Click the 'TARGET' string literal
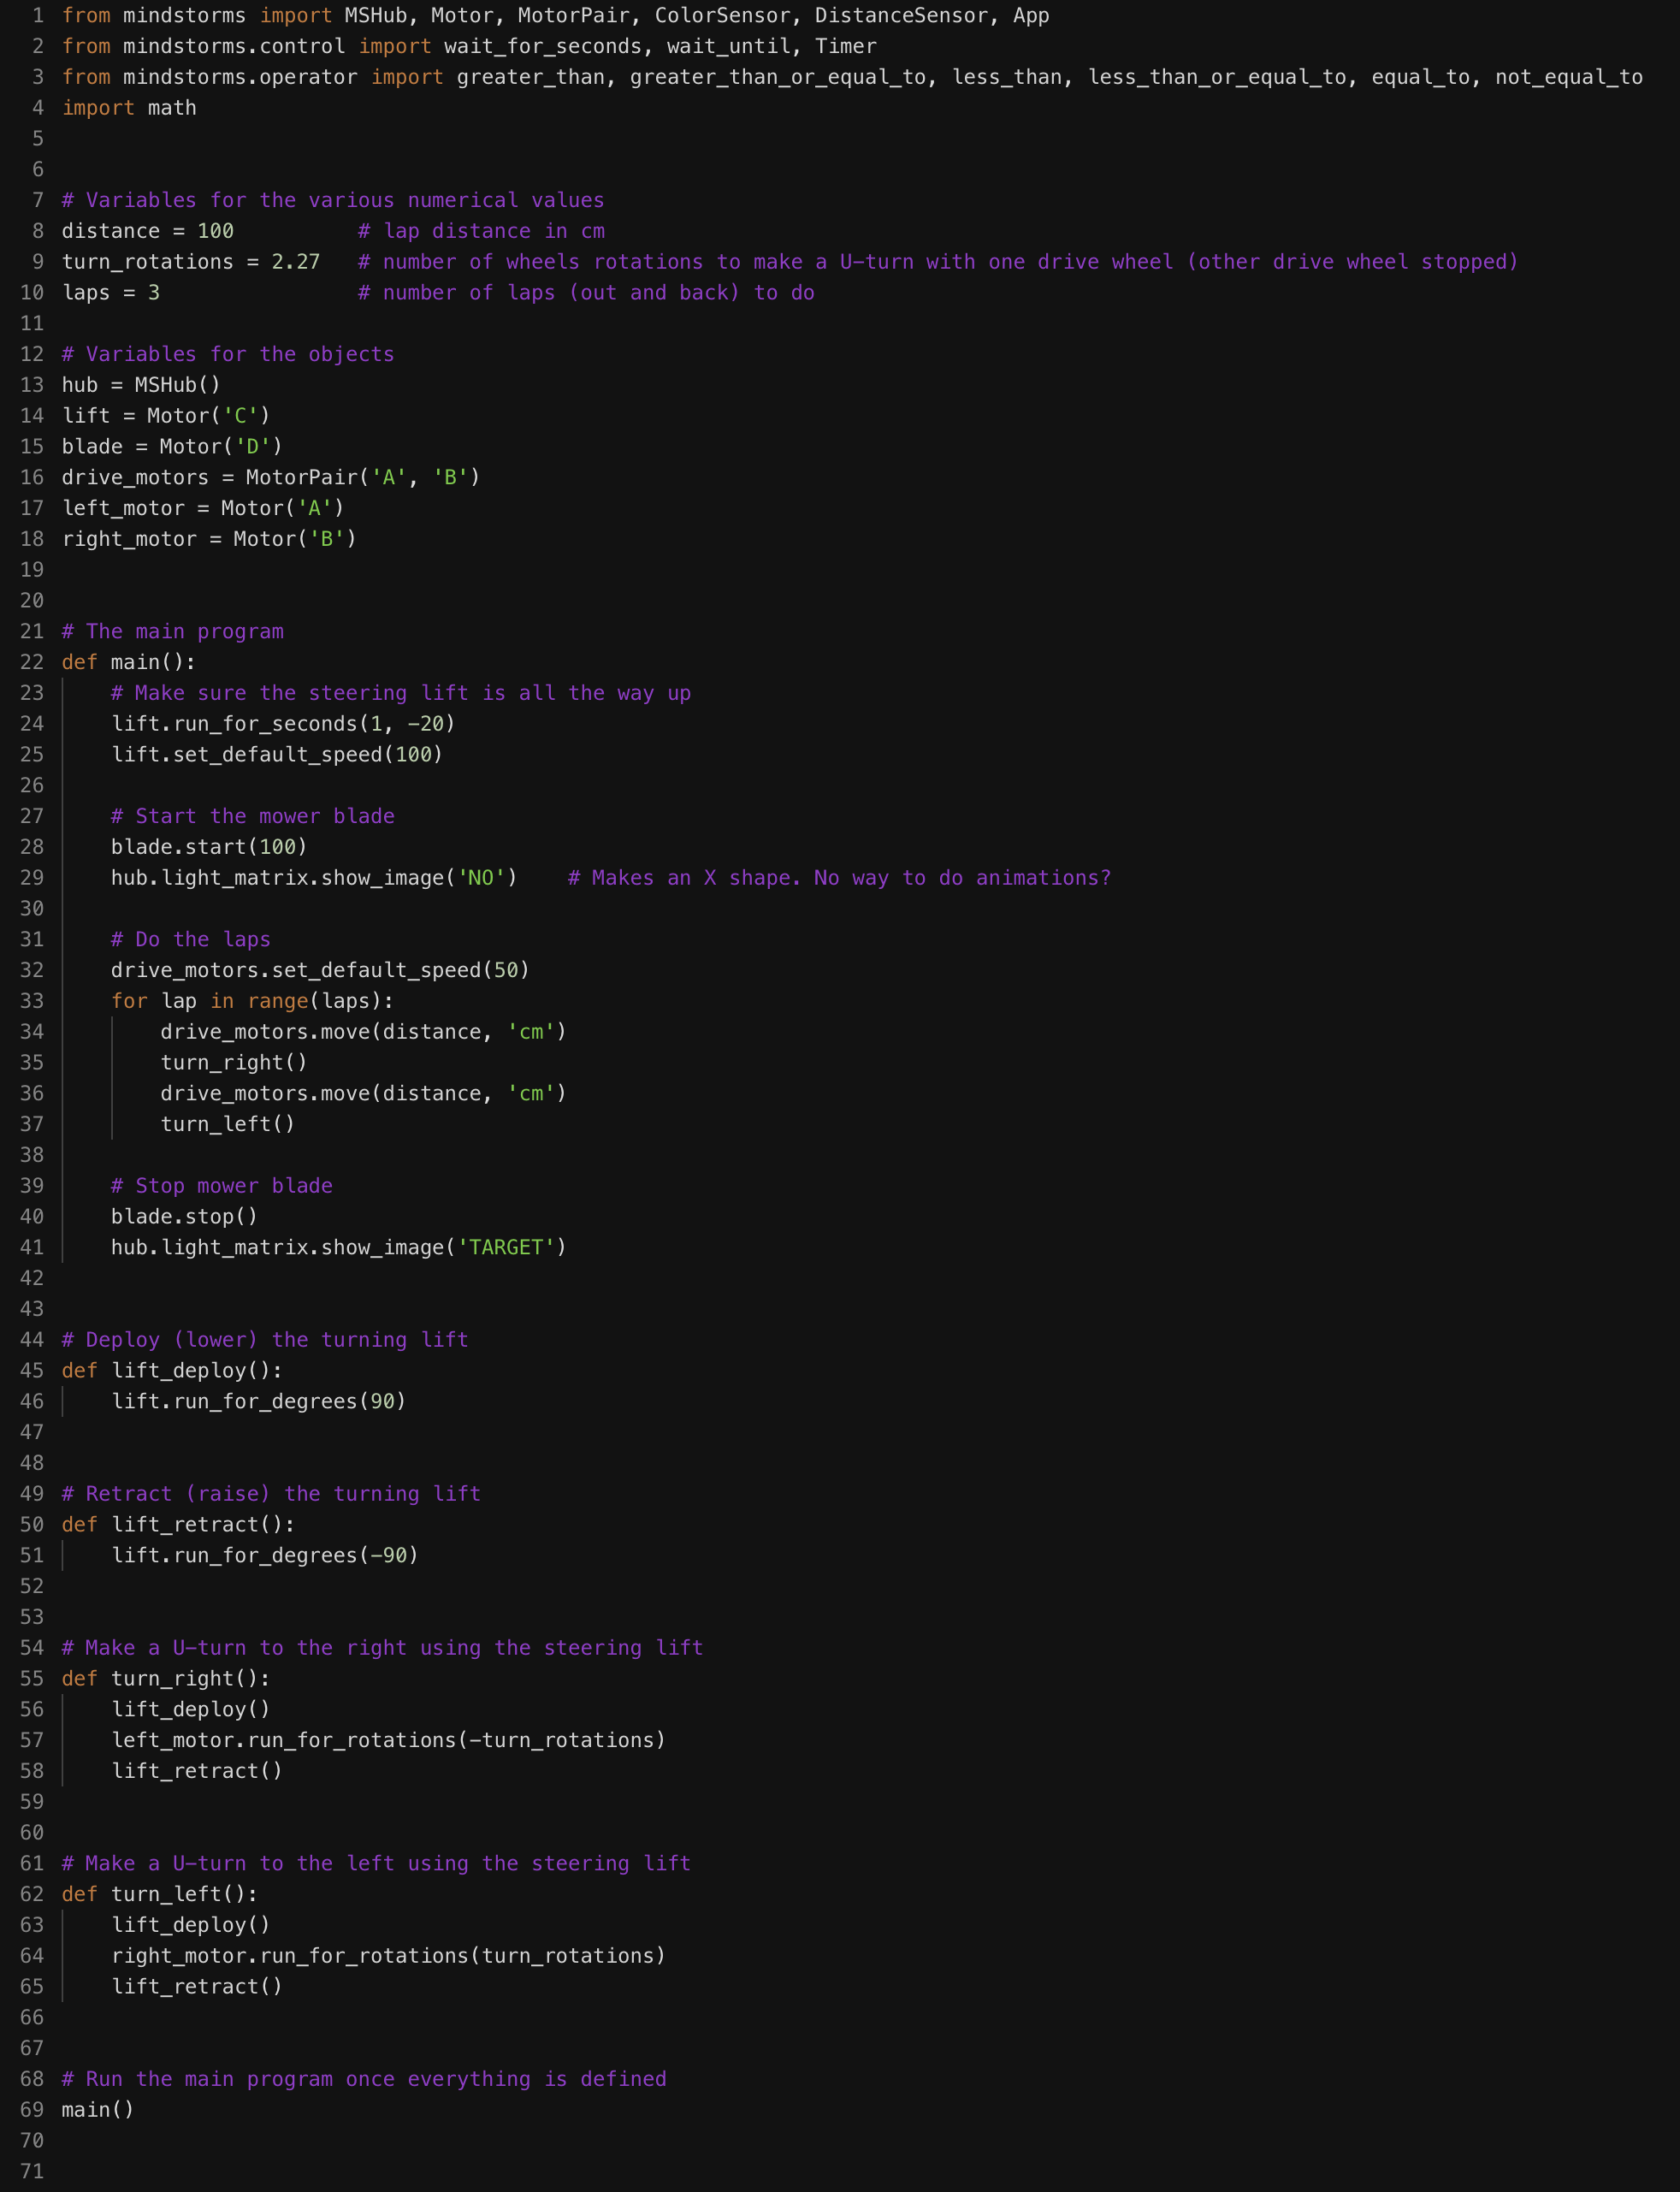This screenshot has width=1680, height=2192. click(506, 1247)
